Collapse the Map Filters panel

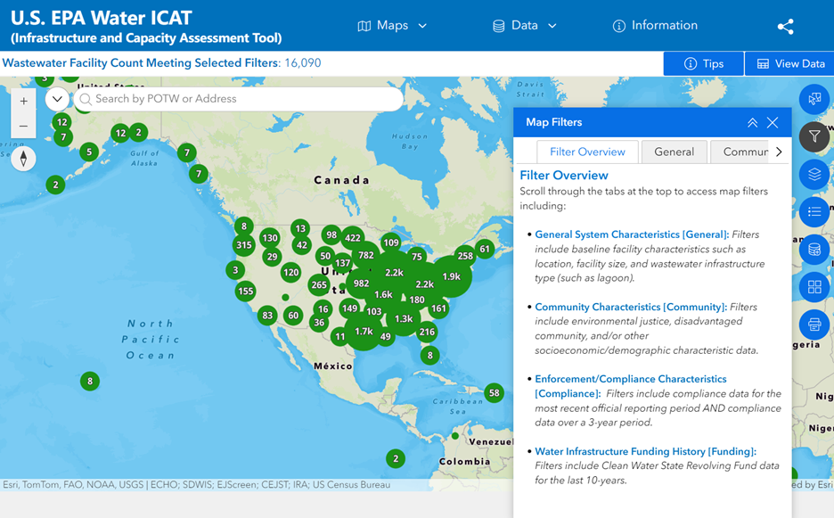[x=755, y=122]
